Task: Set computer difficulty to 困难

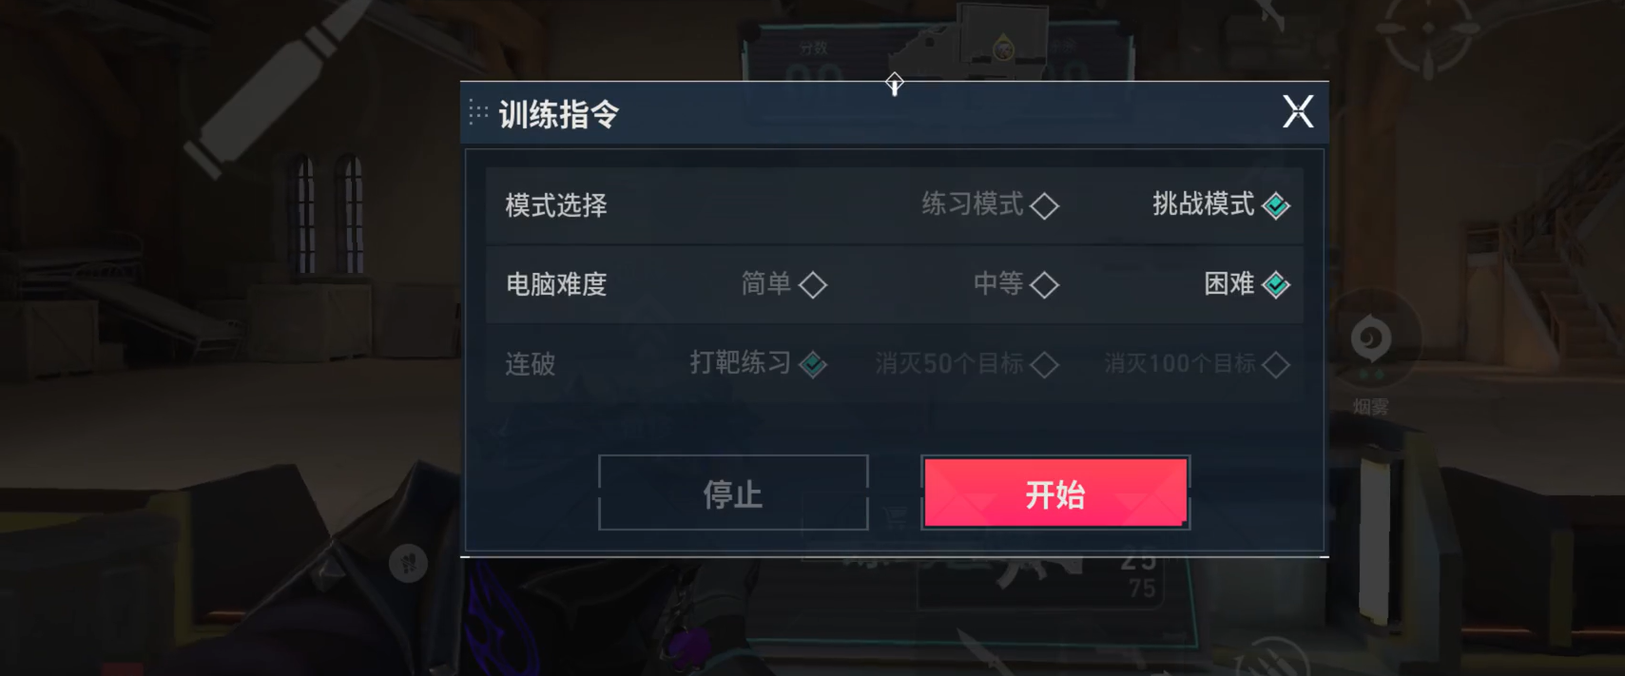Action: [1247, 284]
